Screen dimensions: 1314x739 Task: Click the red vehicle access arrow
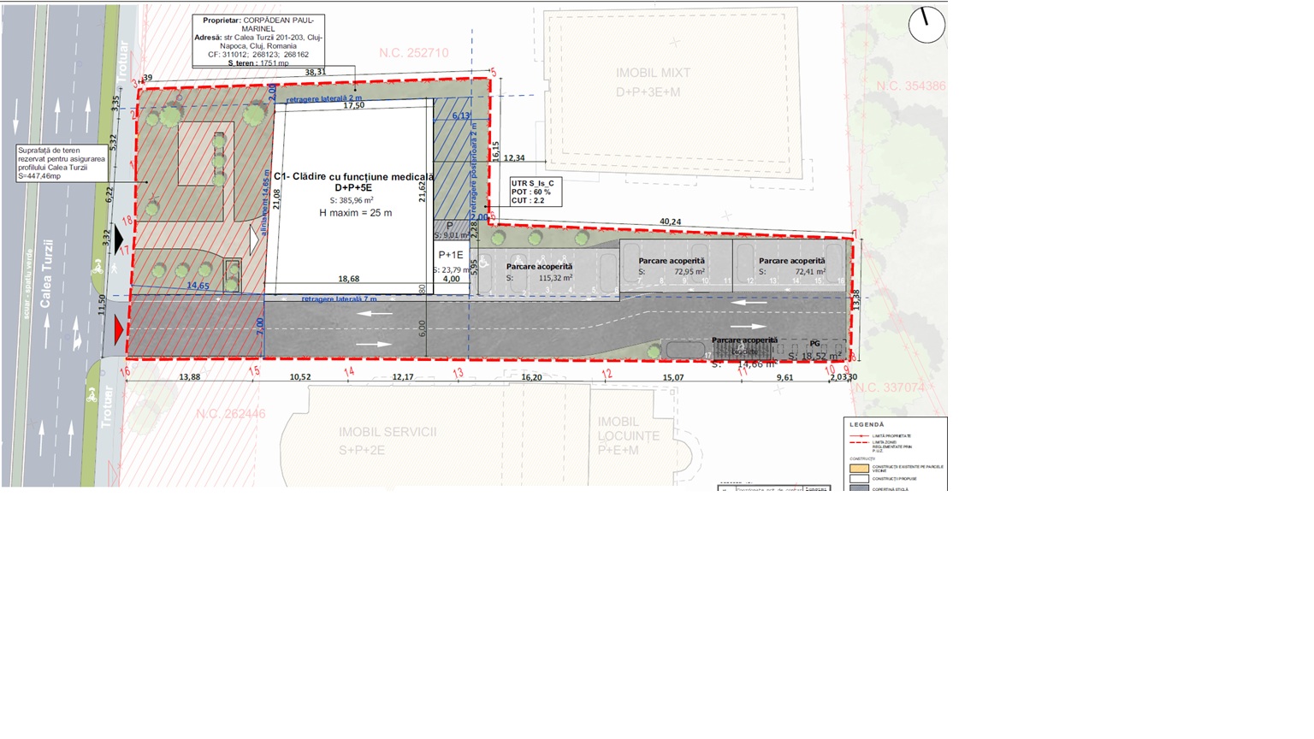click(119, 330)
